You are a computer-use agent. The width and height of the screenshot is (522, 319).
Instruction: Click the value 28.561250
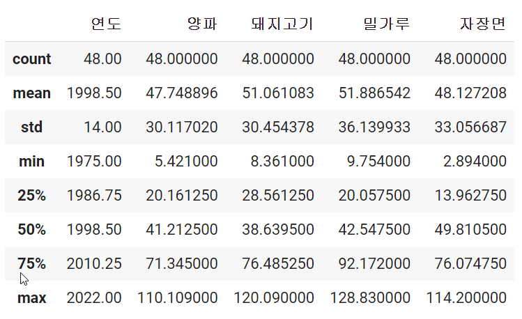[278, 196]
